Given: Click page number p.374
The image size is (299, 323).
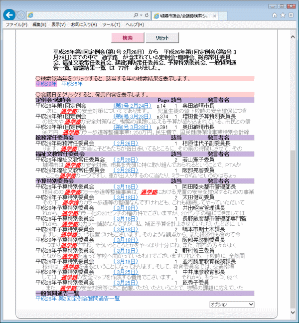Looking at the screenshot, I should (x=162, y=117).
